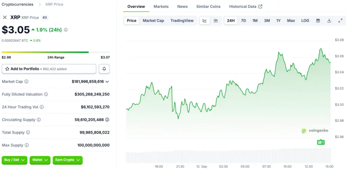The height and width of the screenshot is (169, 346).
Task: Click the 100,000,000,000 max supply value
Action: click(93, 145)
